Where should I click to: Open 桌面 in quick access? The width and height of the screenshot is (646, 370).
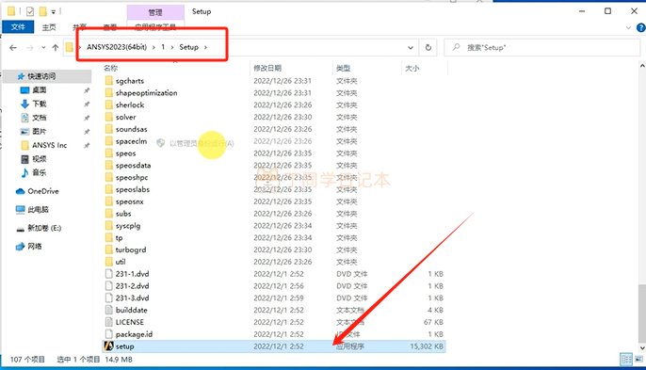point(40,89)
